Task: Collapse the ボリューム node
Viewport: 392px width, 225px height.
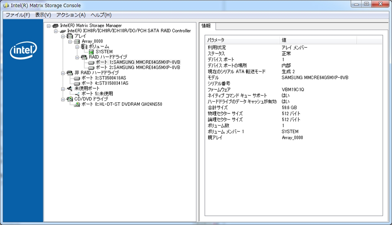Action: [77, 47]
